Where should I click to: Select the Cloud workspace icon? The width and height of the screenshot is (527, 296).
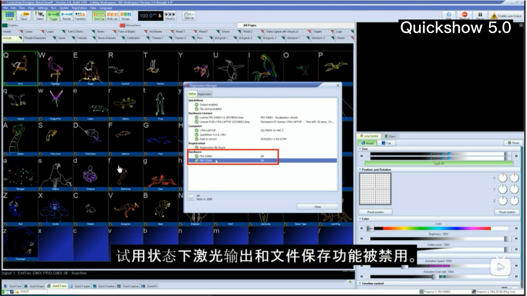23,15
